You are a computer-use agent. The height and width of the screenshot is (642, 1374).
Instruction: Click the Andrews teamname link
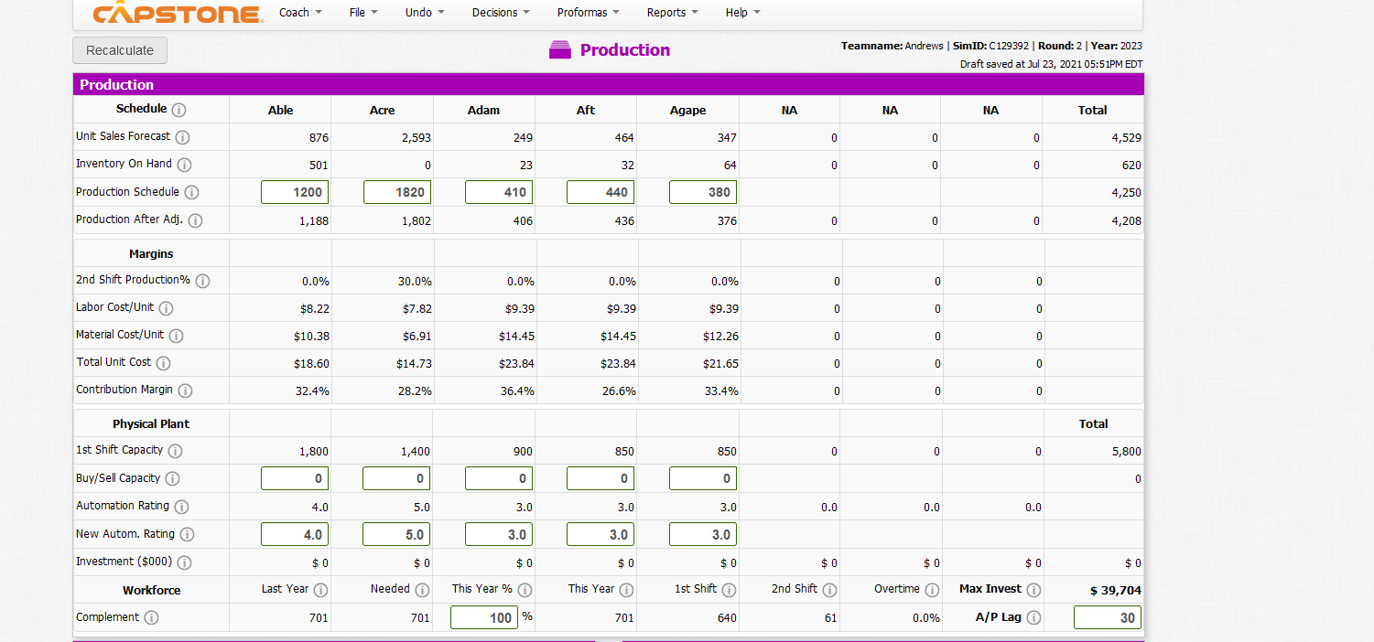pyautogui.click(x=924, y=46)
